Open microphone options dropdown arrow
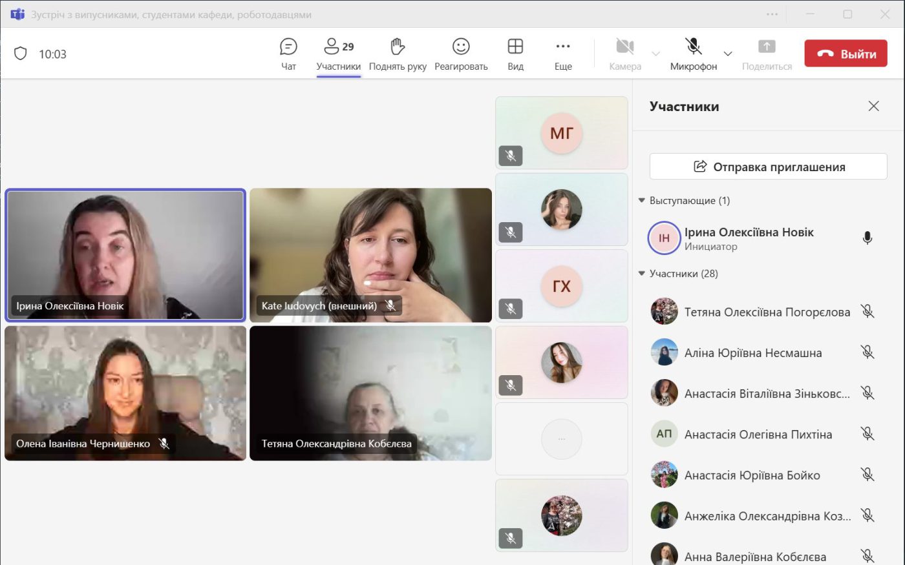 pos(728,54)
